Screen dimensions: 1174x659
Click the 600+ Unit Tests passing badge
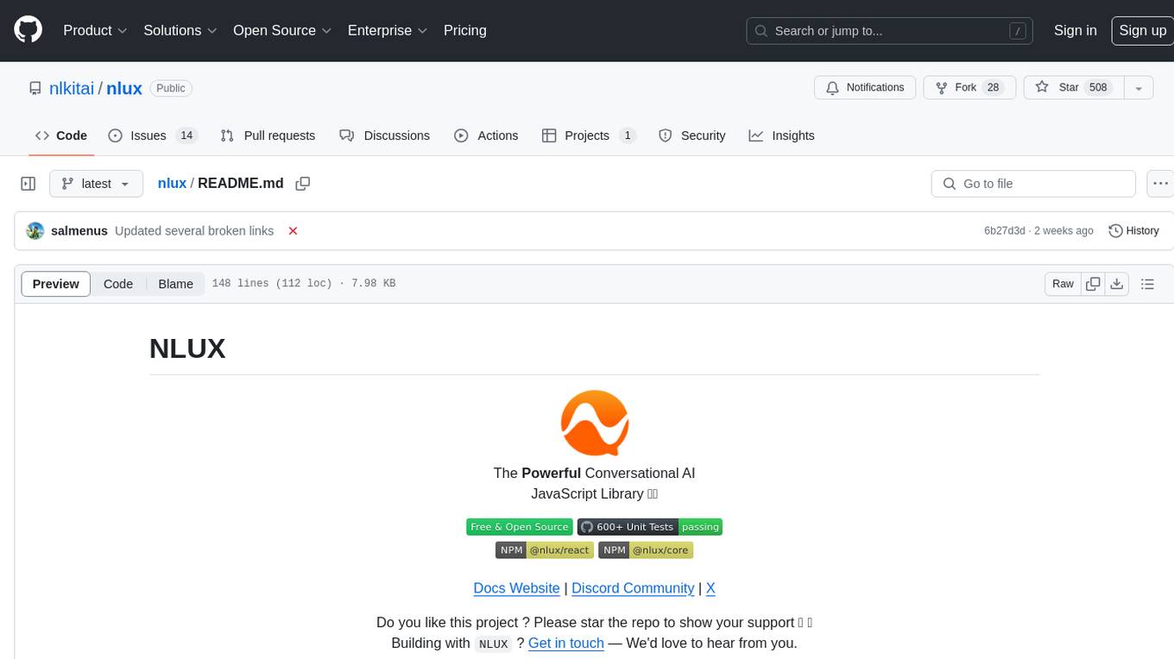(x=650, y=527)
